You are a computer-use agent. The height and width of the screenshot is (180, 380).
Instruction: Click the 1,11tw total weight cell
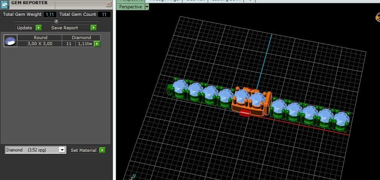click(85, 44)
